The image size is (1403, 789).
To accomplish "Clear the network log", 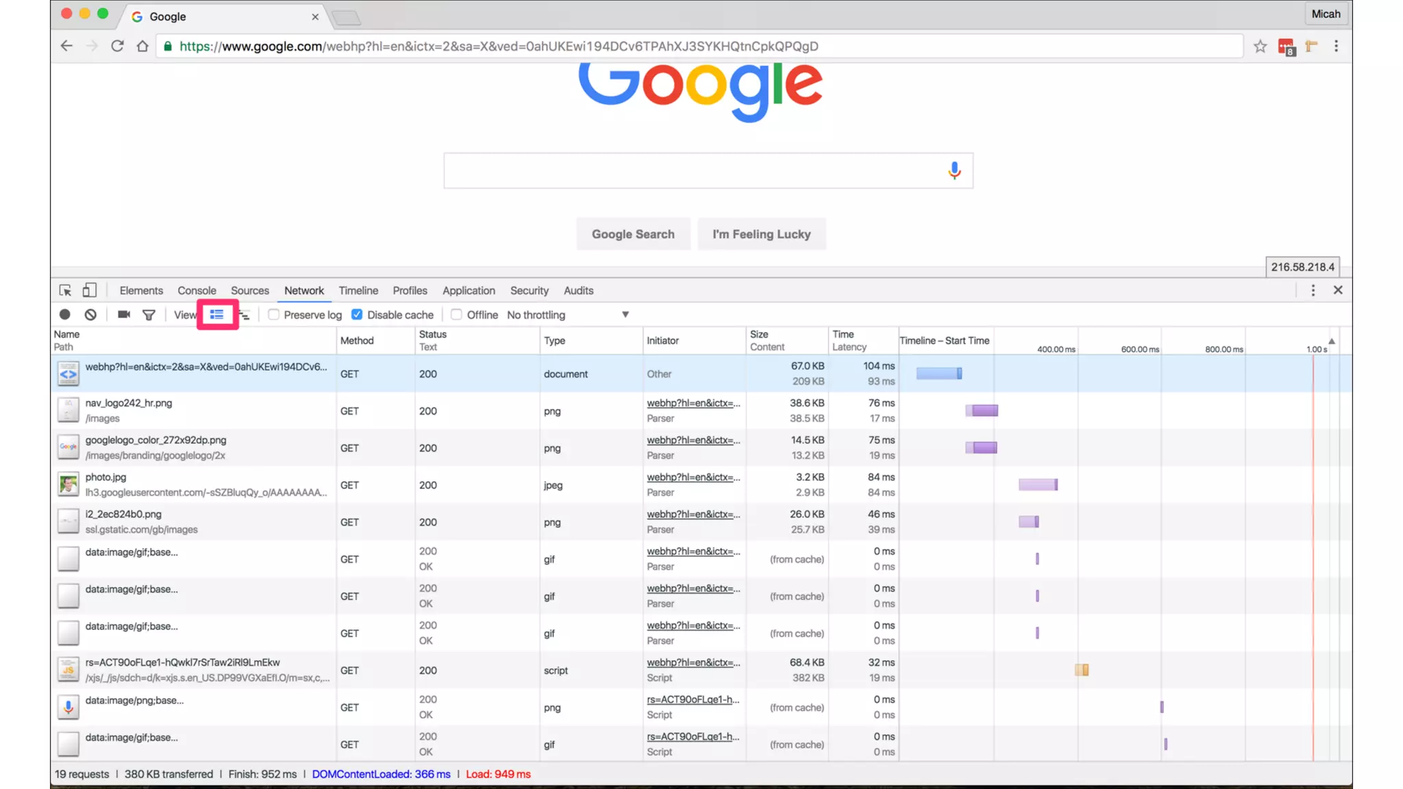I will pyautogui.click(x=90, y=314).
